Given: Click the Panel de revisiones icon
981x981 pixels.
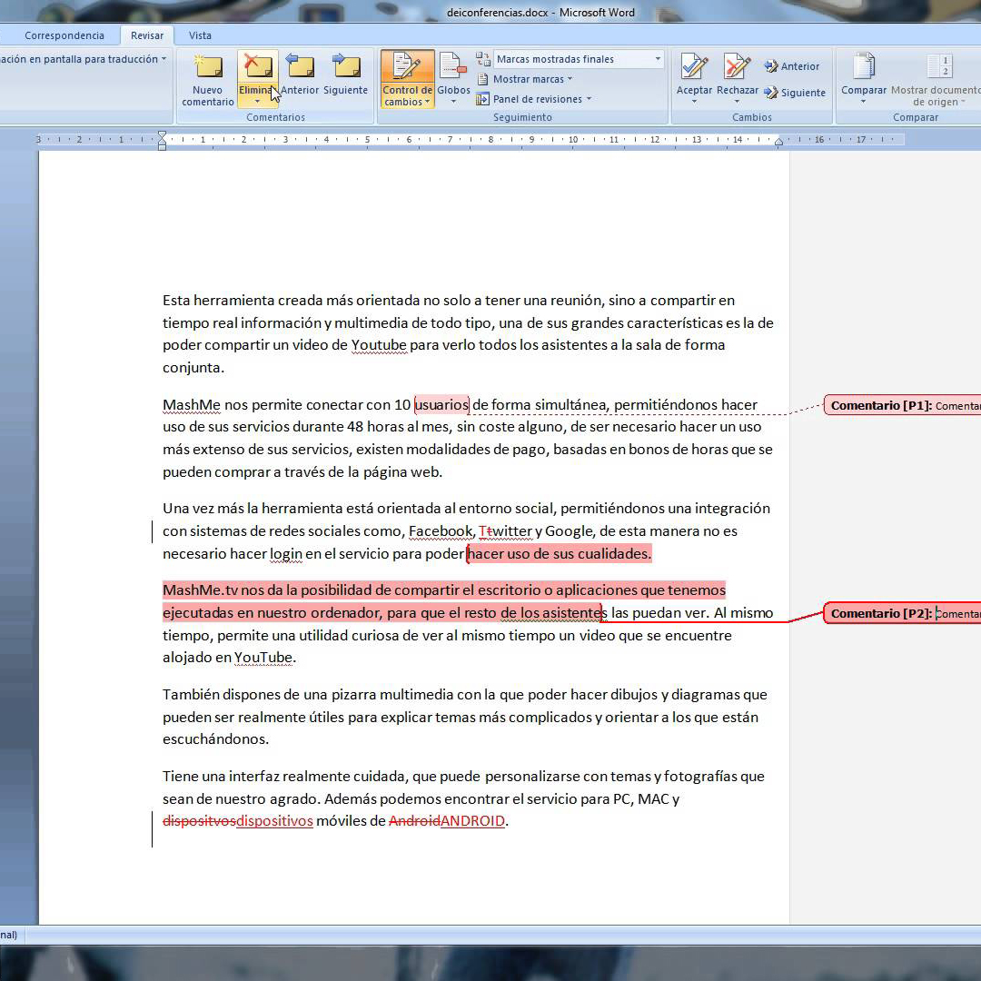Looking at the screenshot, I should pos(482,99).
